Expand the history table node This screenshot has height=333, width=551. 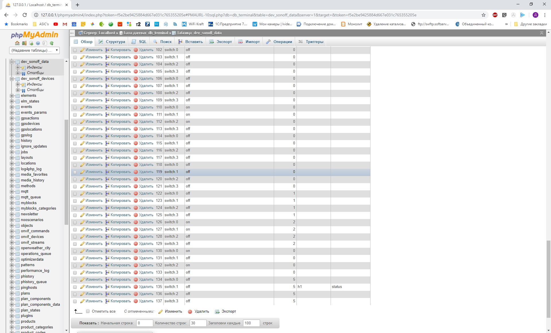click(12, 141)
